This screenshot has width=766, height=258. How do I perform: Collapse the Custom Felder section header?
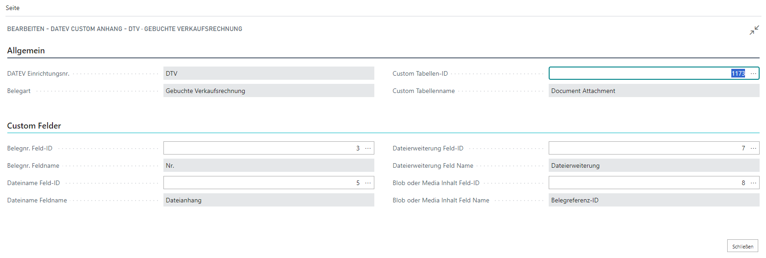[34, 126]
